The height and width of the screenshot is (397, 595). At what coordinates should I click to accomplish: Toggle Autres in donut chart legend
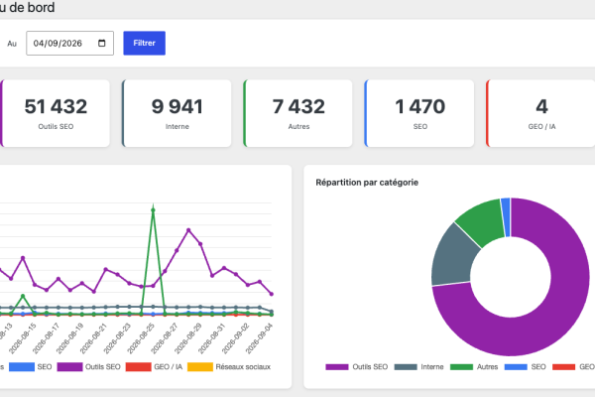[474, 367]
